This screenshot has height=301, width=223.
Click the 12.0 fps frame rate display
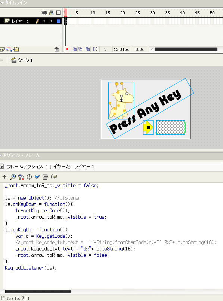coord(121,49)
